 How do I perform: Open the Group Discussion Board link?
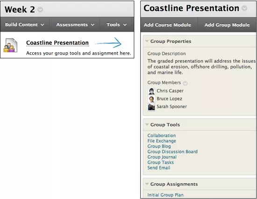pos(172,151)
